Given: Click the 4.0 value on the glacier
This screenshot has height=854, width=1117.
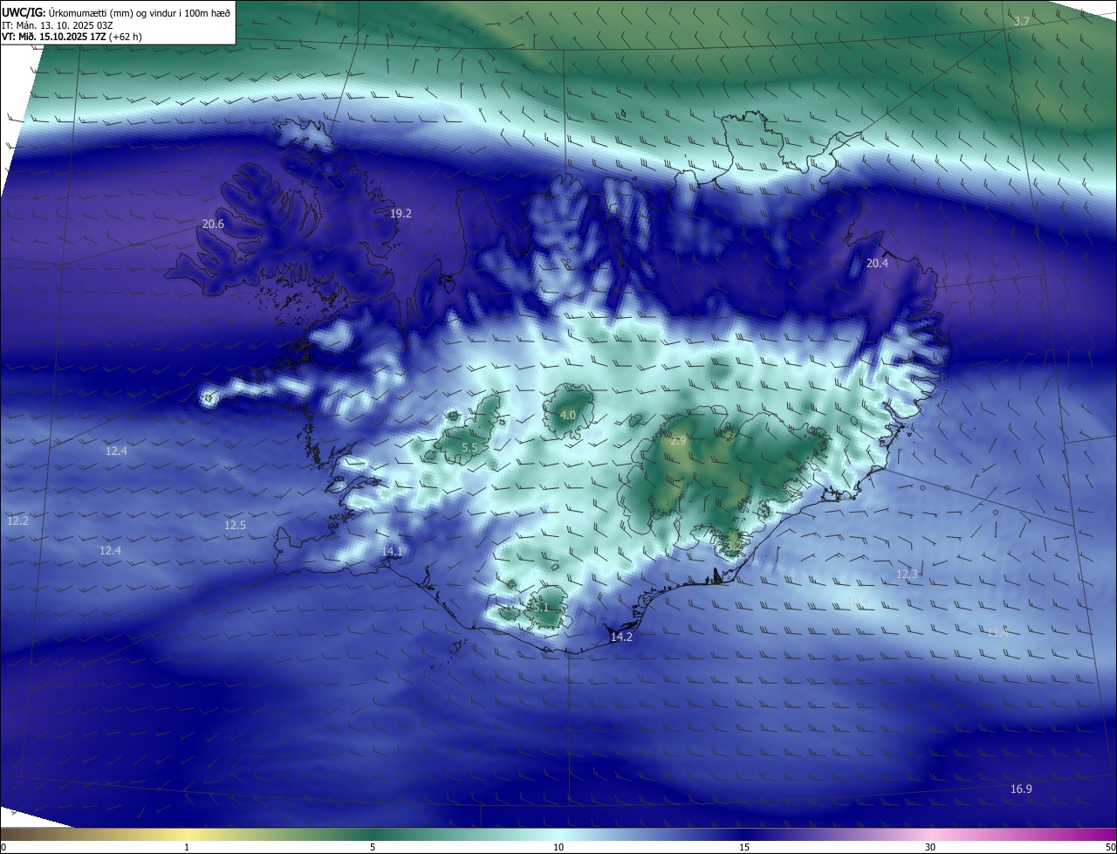Looking at the screenshot, I should [x=568, y=415].
